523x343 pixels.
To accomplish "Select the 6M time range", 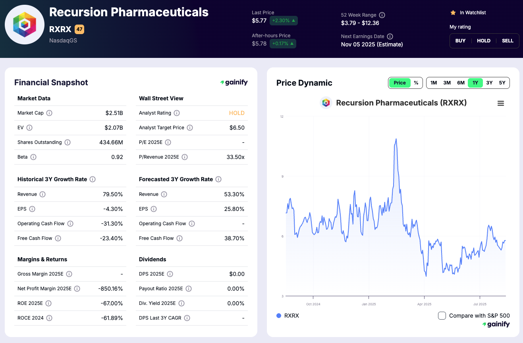I will pyautogui.click(x=461, y=83).
